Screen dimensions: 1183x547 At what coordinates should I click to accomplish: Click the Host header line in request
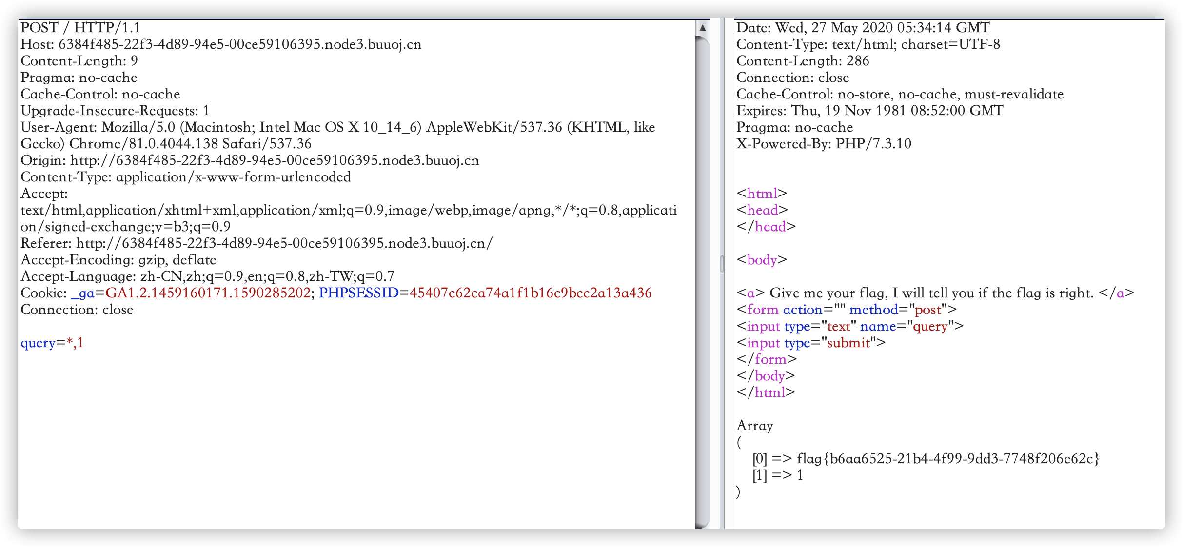(221, 44)
